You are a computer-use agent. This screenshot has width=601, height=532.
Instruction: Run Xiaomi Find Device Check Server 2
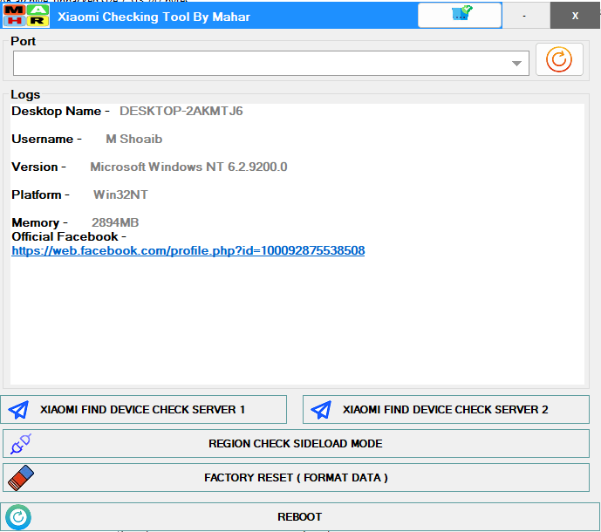446,409
